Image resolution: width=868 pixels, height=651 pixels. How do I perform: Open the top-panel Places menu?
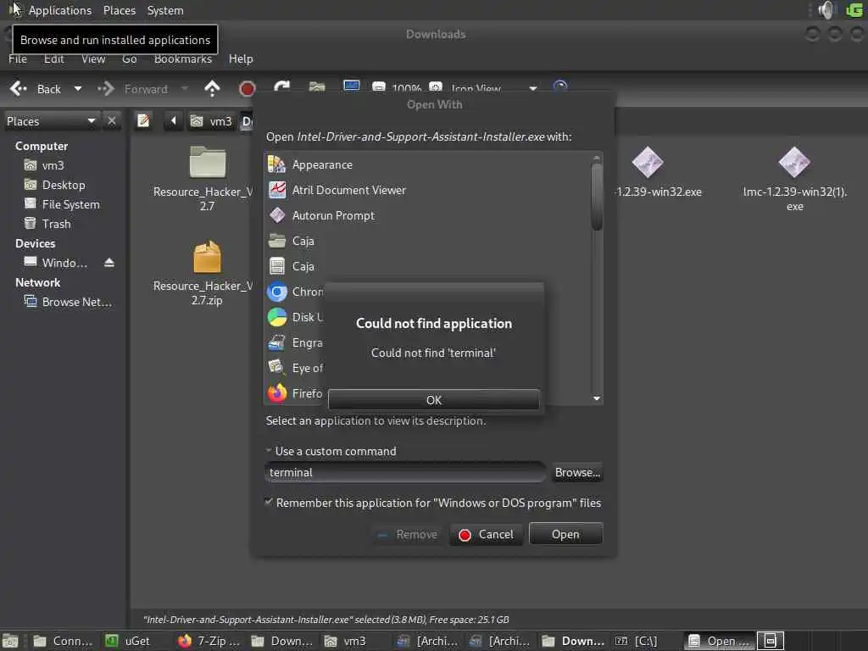coord(119,10)
